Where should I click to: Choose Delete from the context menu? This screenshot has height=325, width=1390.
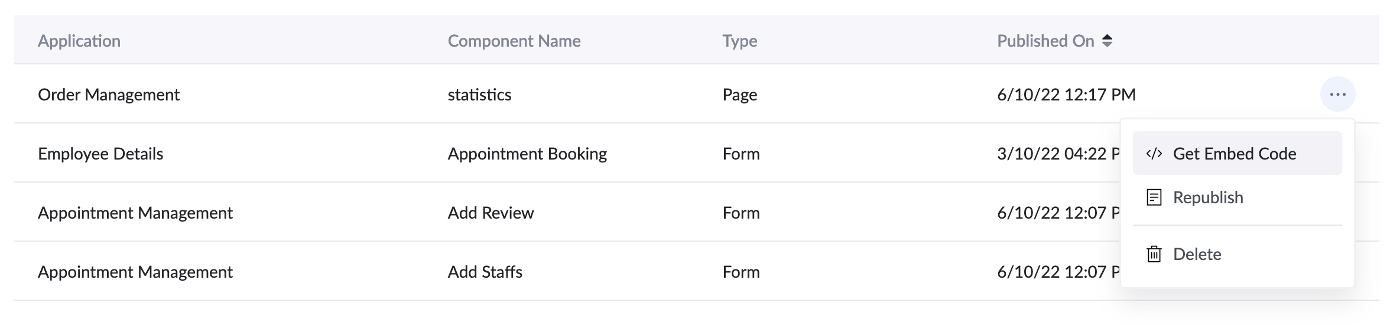click(1197, 254)
